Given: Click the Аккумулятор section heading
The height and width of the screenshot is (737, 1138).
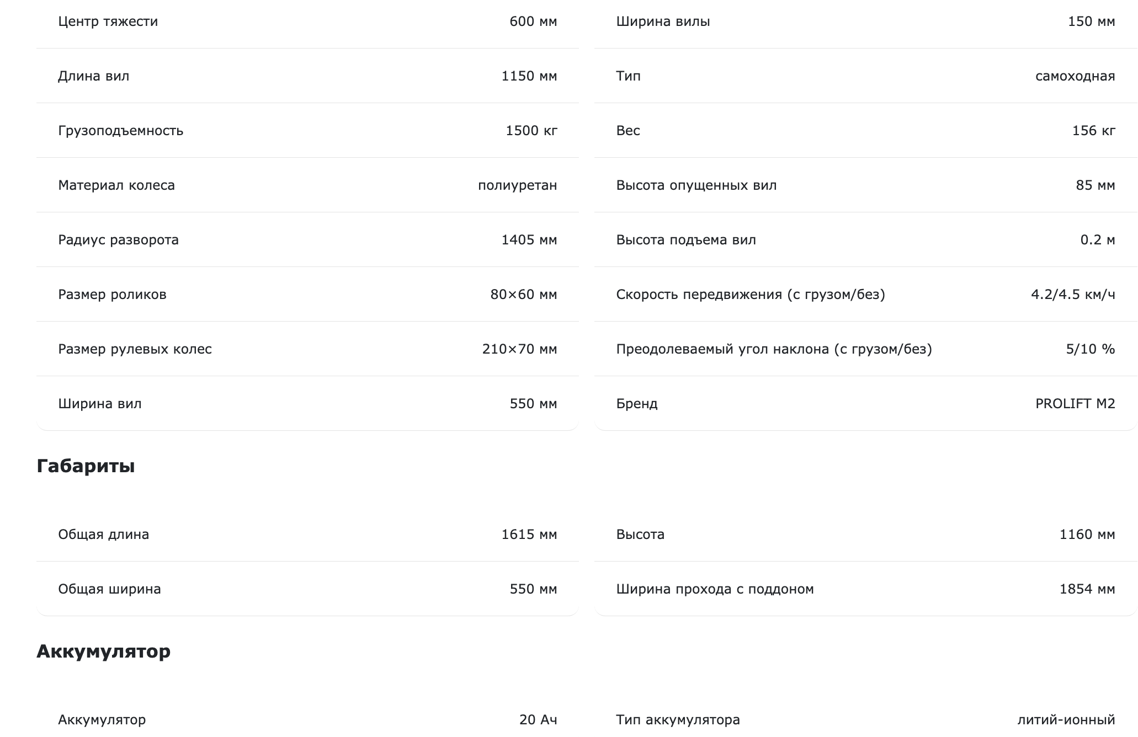Looking at the screenshot, I should click(x=103, y=651).
